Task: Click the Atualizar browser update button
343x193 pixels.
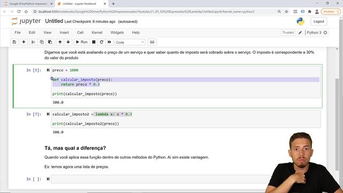Action: 331,11
